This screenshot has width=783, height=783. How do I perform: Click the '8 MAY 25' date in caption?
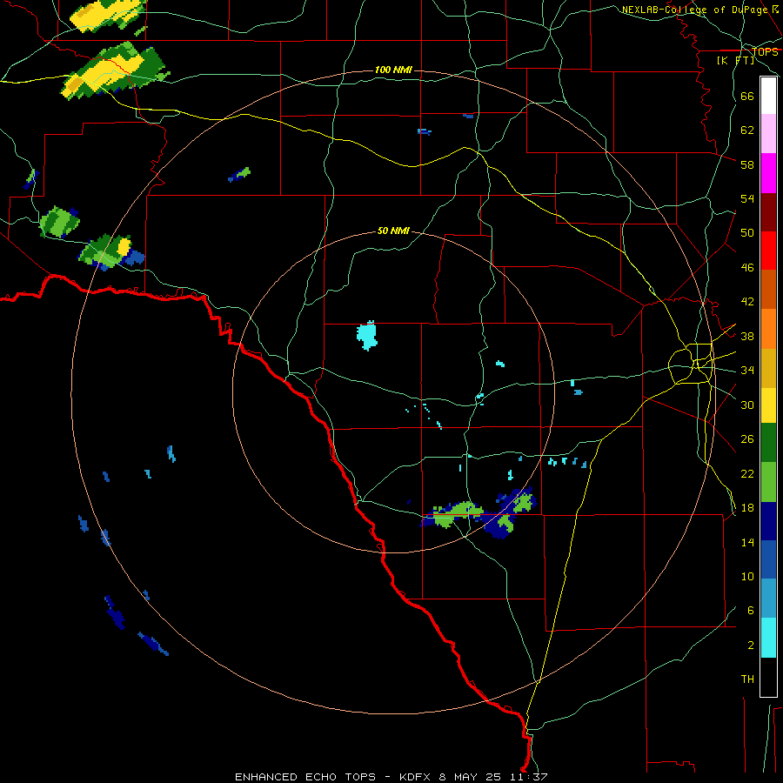click(x=471, y=777)
